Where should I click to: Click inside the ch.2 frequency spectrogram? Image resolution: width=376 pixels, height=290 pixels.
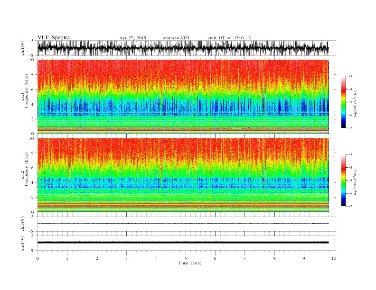[183, 175]
